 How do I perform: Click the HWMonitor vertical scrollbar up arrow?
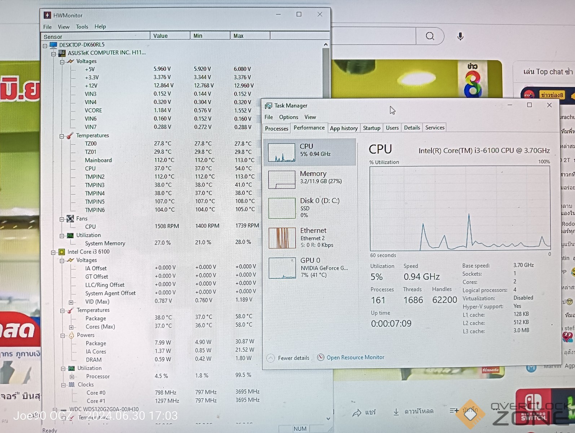[x=326, y=45]
